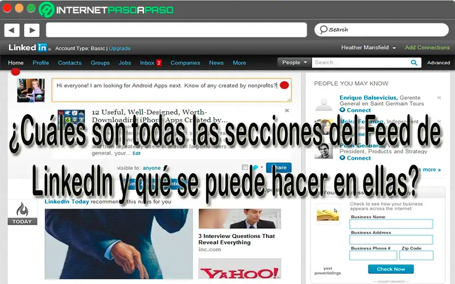Image resolution: width=455 pixels, height=284 pixels.
Task: Click the Zip Code input field
Action: click(x=416, y=255)
